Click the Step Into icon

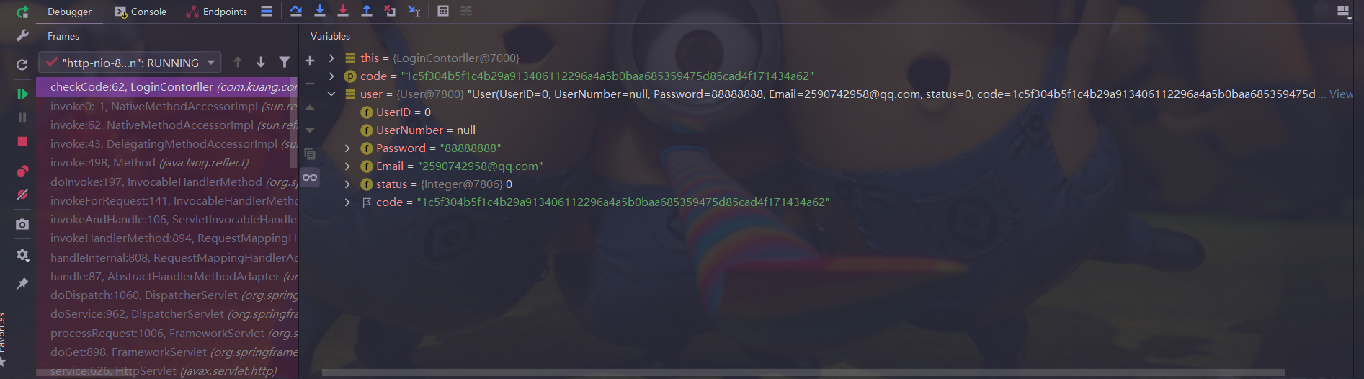pyautogui.click(x=320, y=11)
